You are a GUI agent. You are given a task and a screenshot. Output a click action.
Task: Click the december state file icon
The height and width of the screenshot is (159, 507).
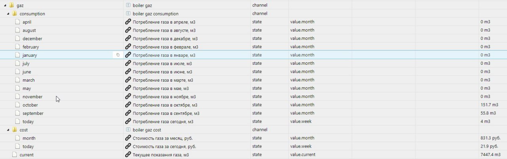tap(17, 38)
